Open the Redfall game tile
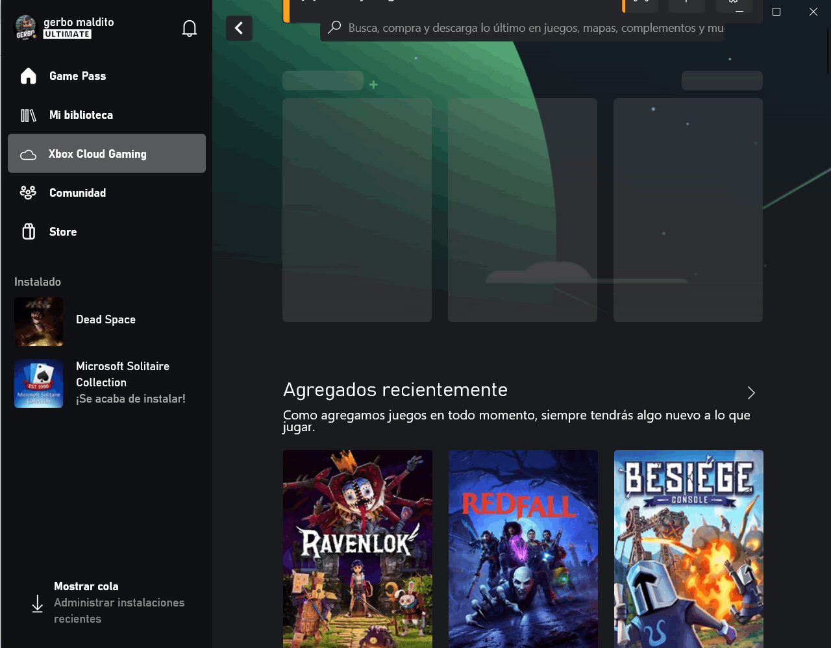The image size is (831, 648). coord(523,549)
